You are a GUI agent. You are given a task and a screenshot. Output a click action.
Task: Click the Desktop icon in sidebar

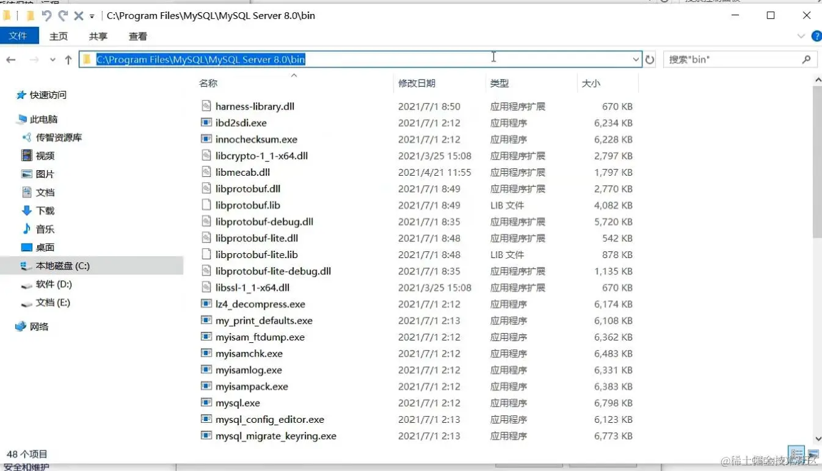[26, 247]
